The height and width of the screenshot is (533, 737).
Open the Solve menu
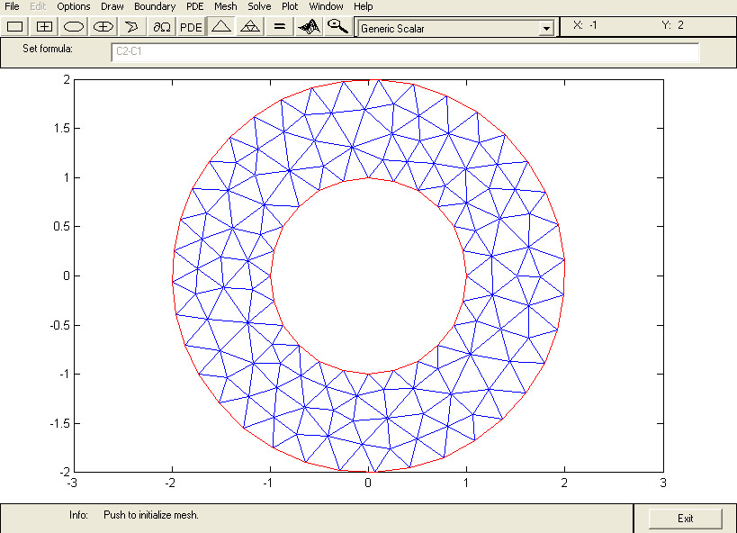[259, 6]
